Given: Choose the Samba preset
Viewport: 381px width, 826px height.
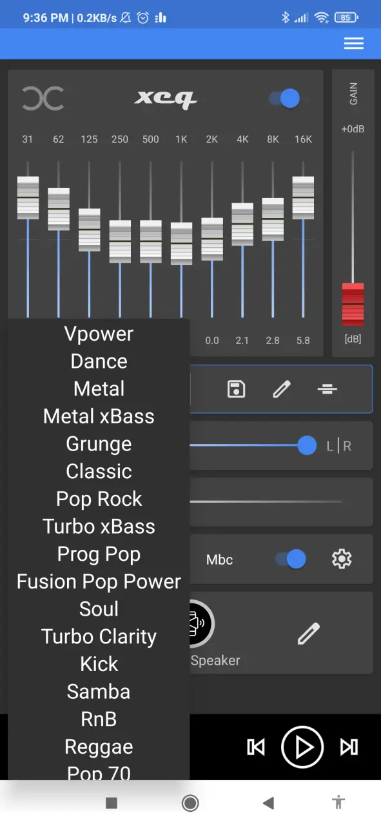Looking at the screenshot, I should tap(99, 692).
